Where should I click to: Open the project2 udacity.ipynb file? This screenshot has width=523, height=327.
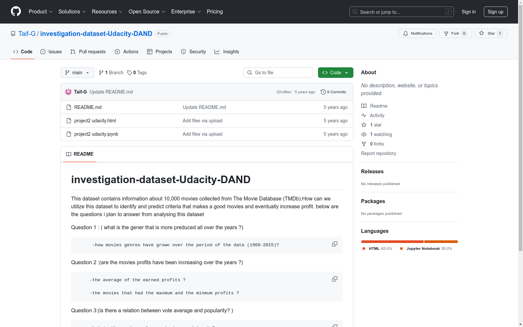tap(96, 134)
